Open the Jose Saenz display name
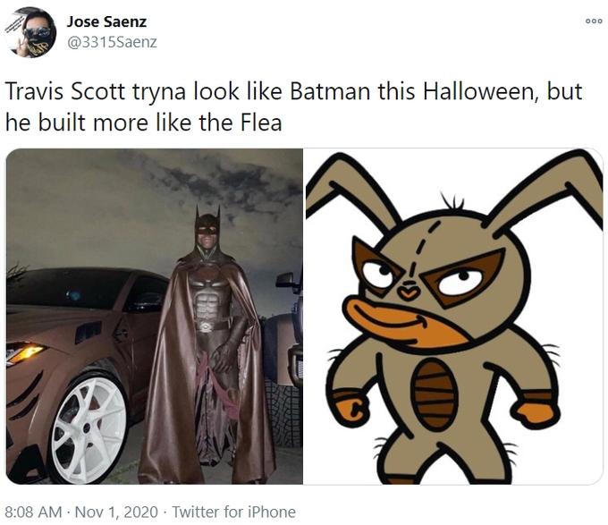The height and width of the screenshot is (525, 608). point(106,21)
